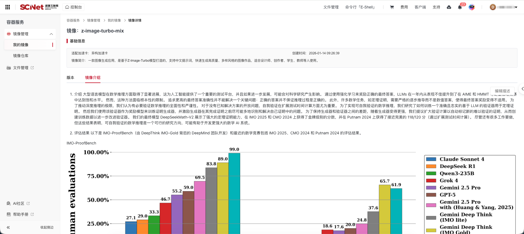Expand the user account dropdown arrow
The width and height of the screenshot is (524, 234).
[516, 7]
